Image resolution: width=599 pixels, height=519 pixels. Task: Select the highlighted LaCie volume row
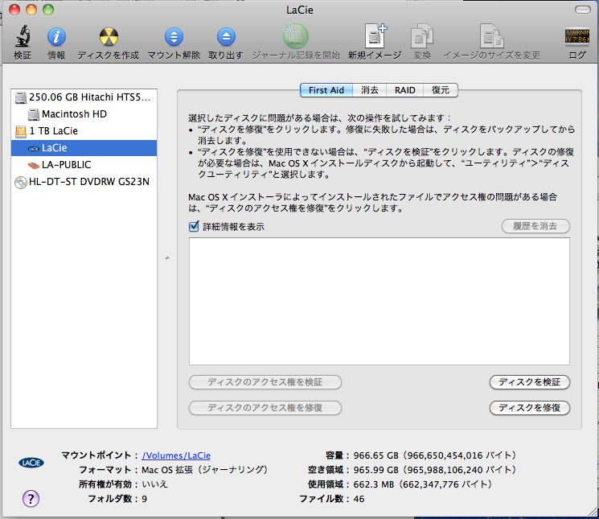coord(84,148)
